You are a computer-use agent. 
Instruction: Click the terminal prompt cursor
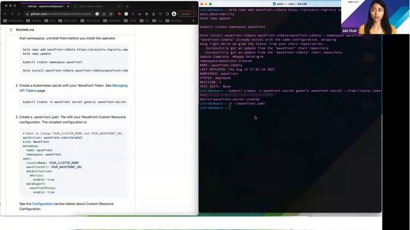click(x=229, y=107)
